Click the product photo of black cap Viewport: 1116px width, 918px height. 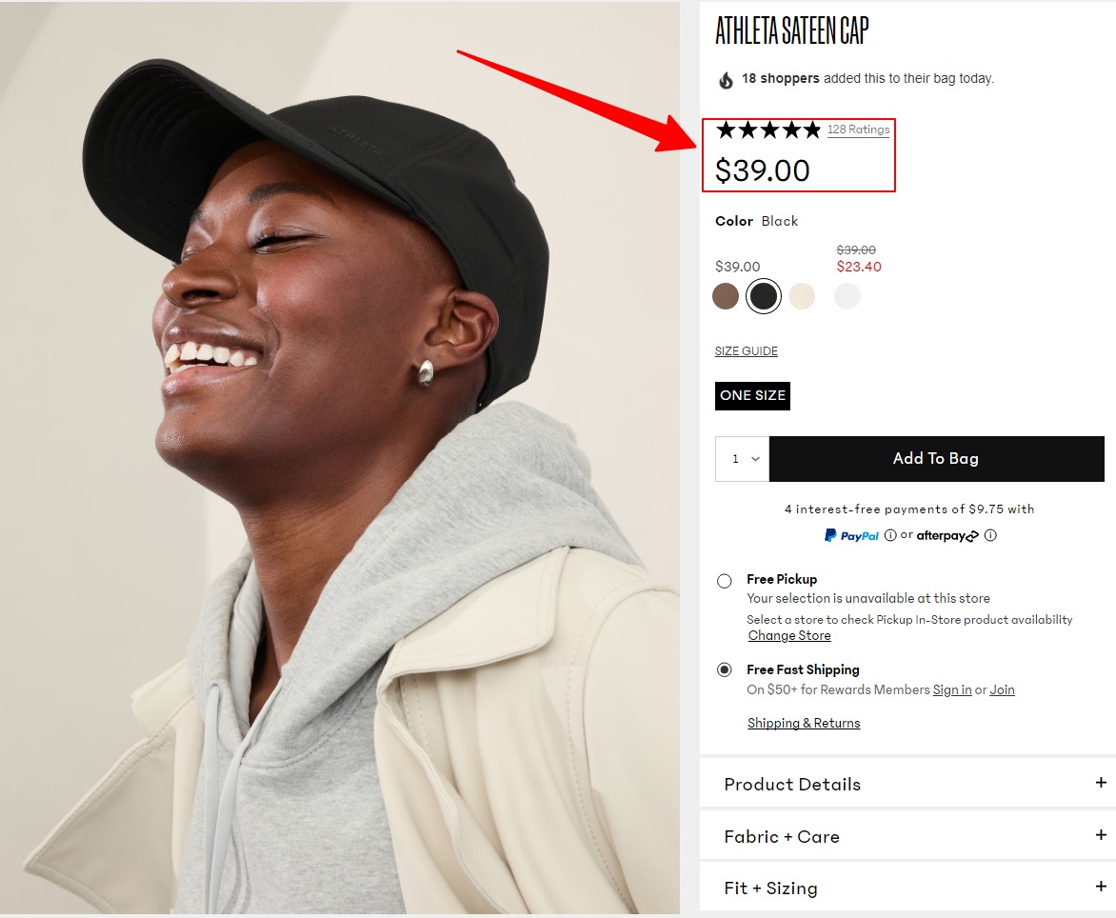[x=340, y=457]
